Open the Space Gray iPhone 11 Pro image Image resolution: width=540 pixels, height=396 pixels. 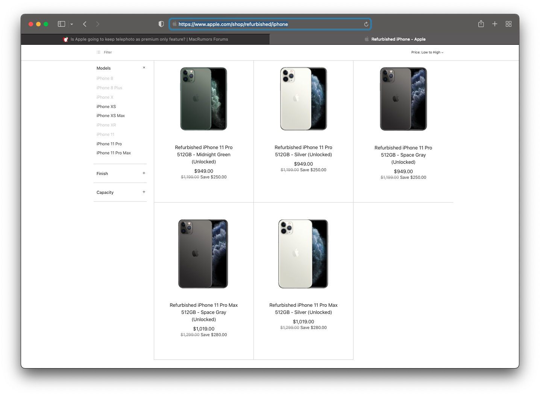[x=403, y=99]
